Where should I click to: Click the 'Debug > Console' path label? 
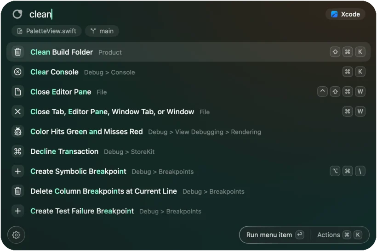109,72
